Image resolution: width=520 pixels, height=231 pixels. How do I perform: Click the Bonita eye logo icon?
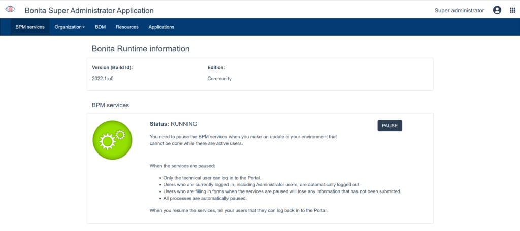[x=10, y=9]
